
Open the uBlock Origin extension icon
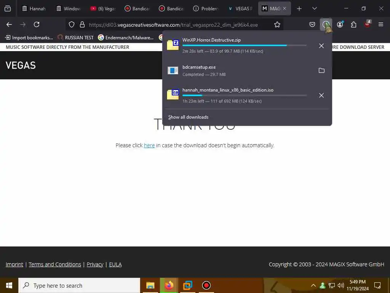(x=368, y=24)
